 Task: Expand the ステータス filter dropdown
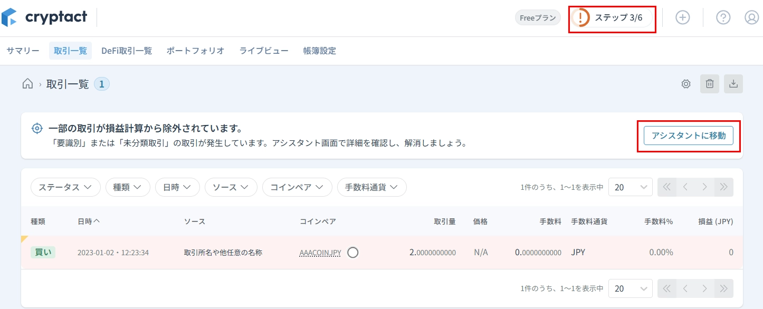[65, 187]
